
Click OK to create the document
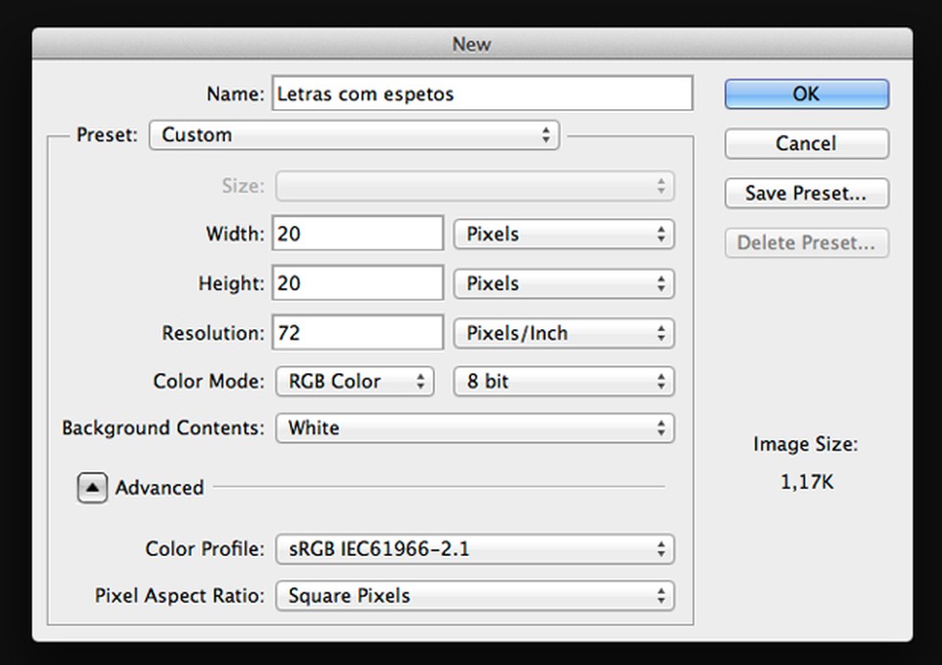(806, 94)
